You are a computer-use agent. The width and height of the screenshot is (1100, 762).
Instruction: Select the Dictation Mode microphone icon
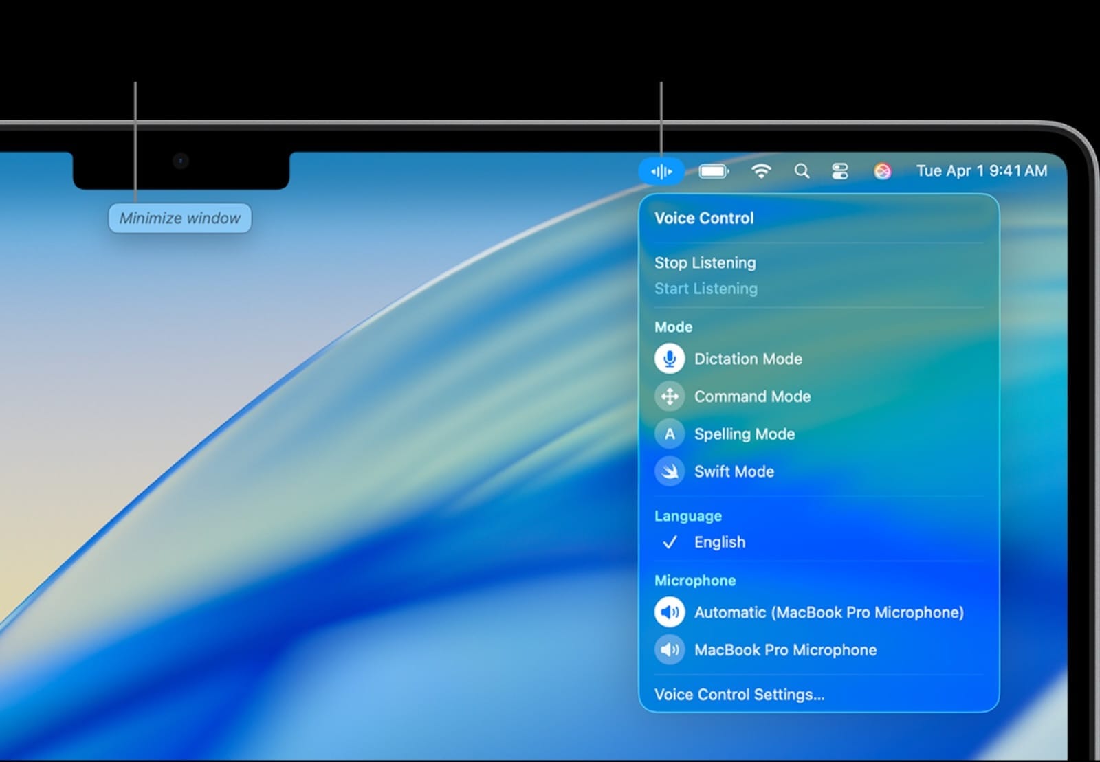click(669, 358)
